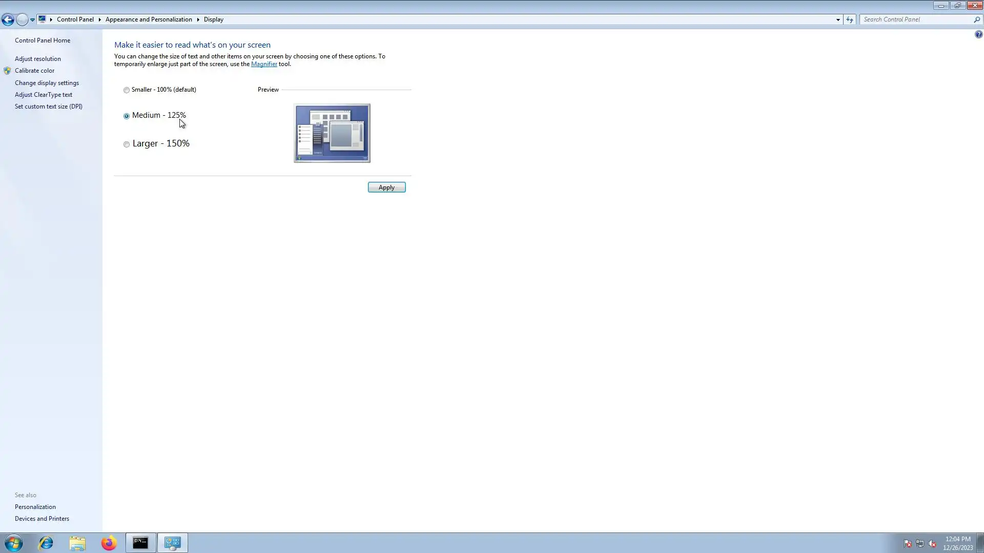Click the refresh button beside address bar
The width and height of the screenshot is (984, 553).
pyautogui.click(x=850, y=19)
